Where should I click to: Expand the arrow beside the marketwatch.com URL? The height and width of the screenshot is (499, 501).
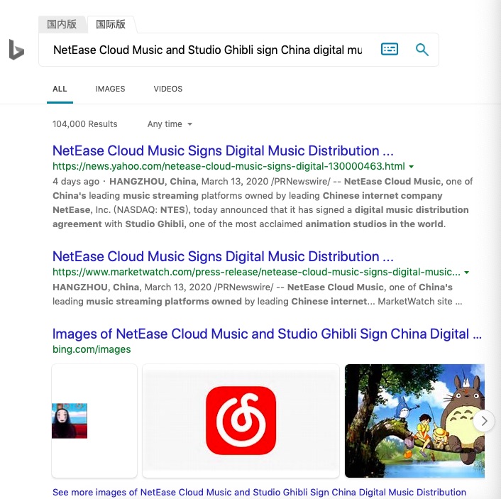click(466, 273)
